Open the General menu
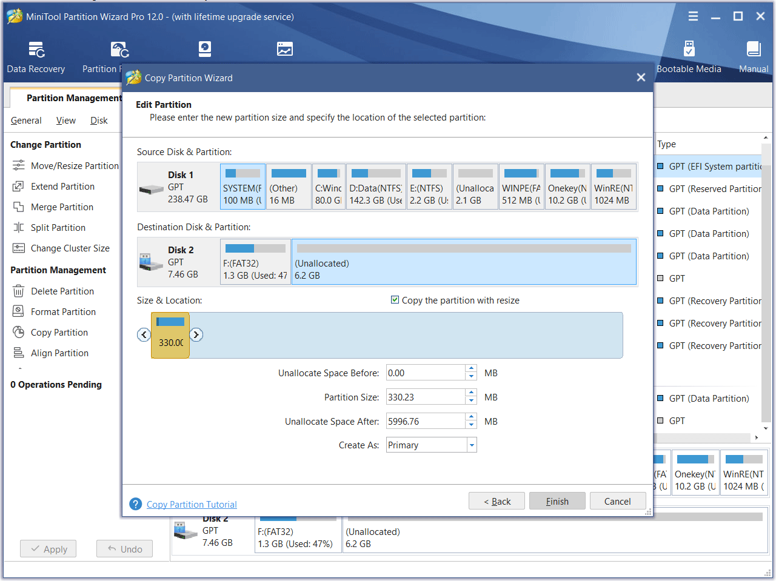 (x=26, y=121)
